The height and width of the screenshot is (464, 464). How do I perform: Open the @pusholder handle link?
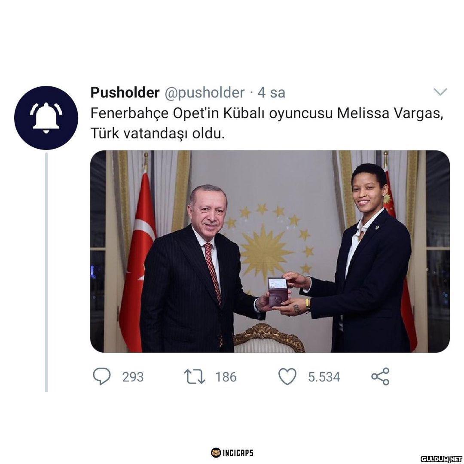coord(205,93)
